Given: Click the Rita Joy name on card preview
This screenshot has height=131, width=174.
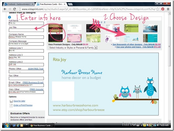Looking at the screenshot, I should (60, 60).
